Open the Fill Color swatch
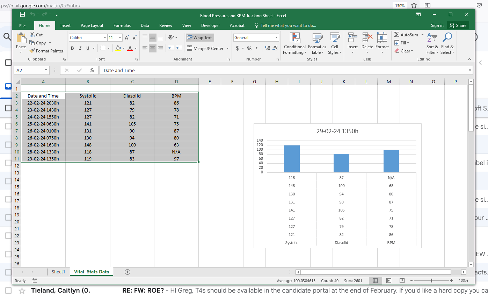 (x=118, y=48)
